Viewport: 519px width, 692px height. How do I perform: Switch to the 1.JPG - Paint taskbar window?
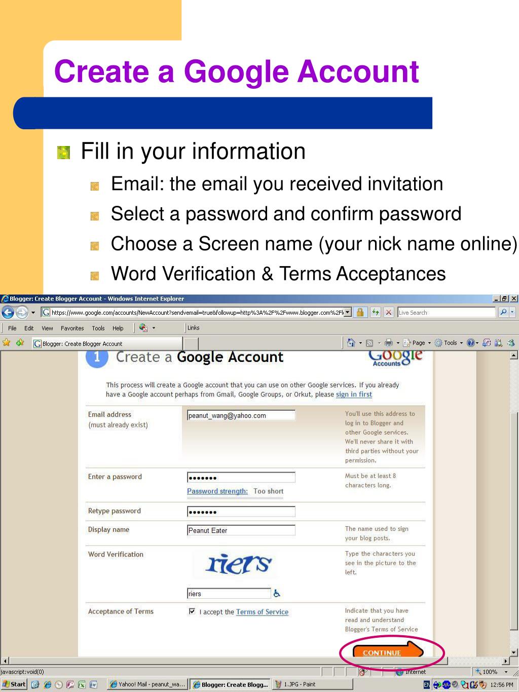click(312, 684)
